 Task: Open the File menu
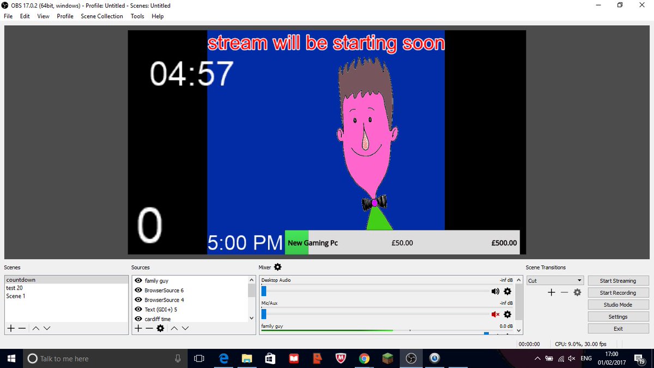[x=8, y=16]
